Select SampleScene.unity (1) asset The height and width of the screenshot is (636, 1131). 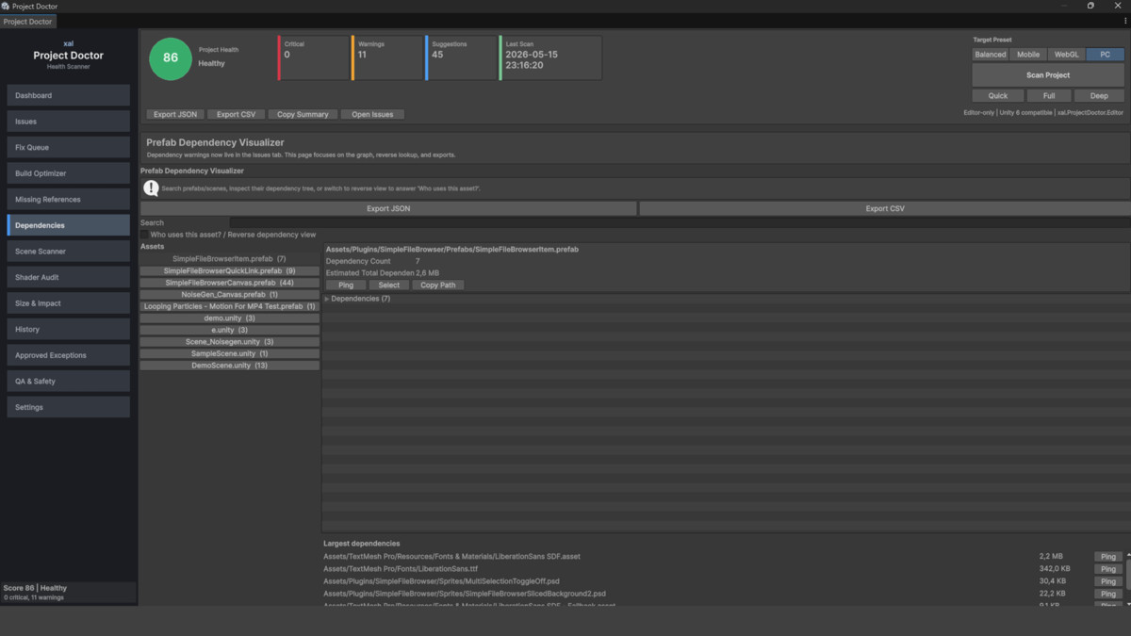[x=229, y=353]
